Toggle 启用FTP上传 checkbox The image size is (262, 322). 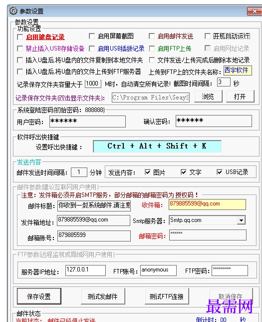pos(152,48)
